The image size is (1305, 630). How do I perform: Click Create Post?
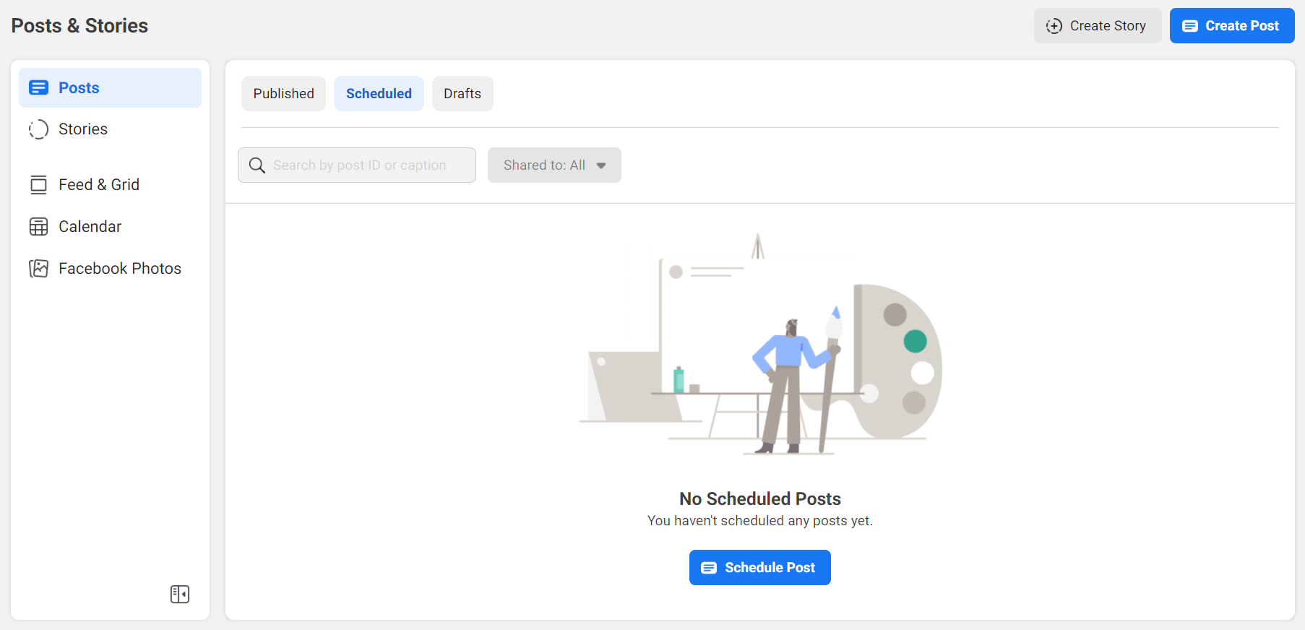(1232, 25)
